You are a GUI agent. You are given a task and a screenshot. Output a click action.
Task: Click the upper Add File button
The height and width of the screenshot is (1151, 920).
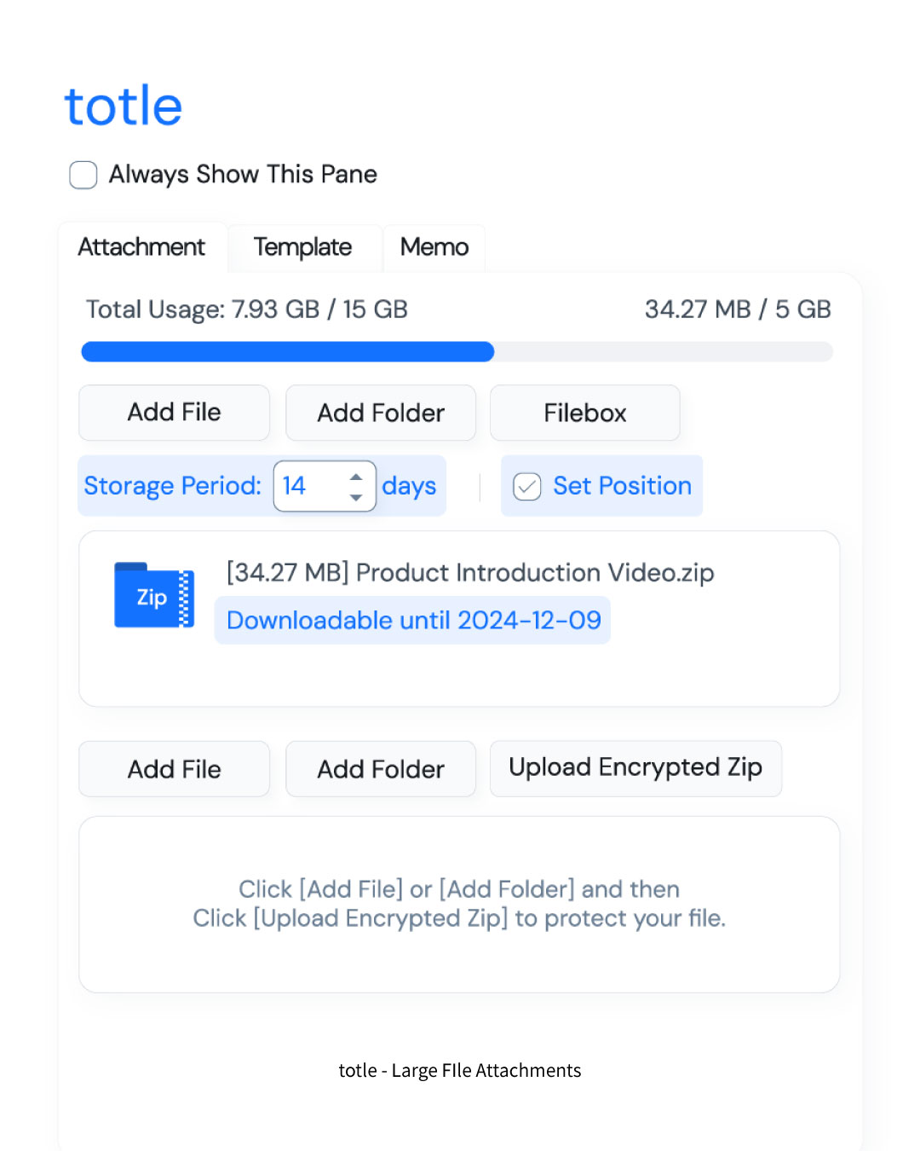click(174, 413)
